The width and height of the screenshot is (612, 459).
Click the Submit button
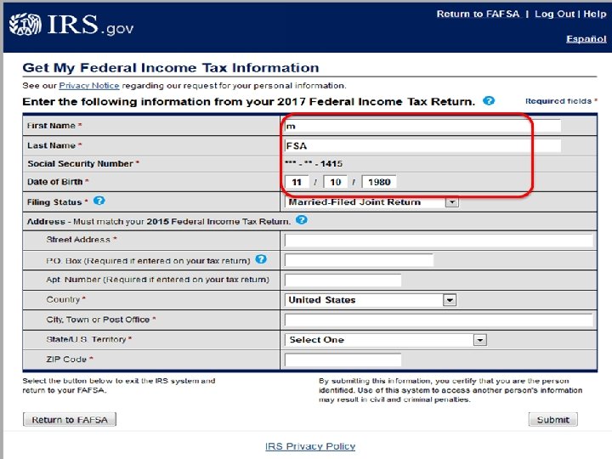click(x=553, y=420)
